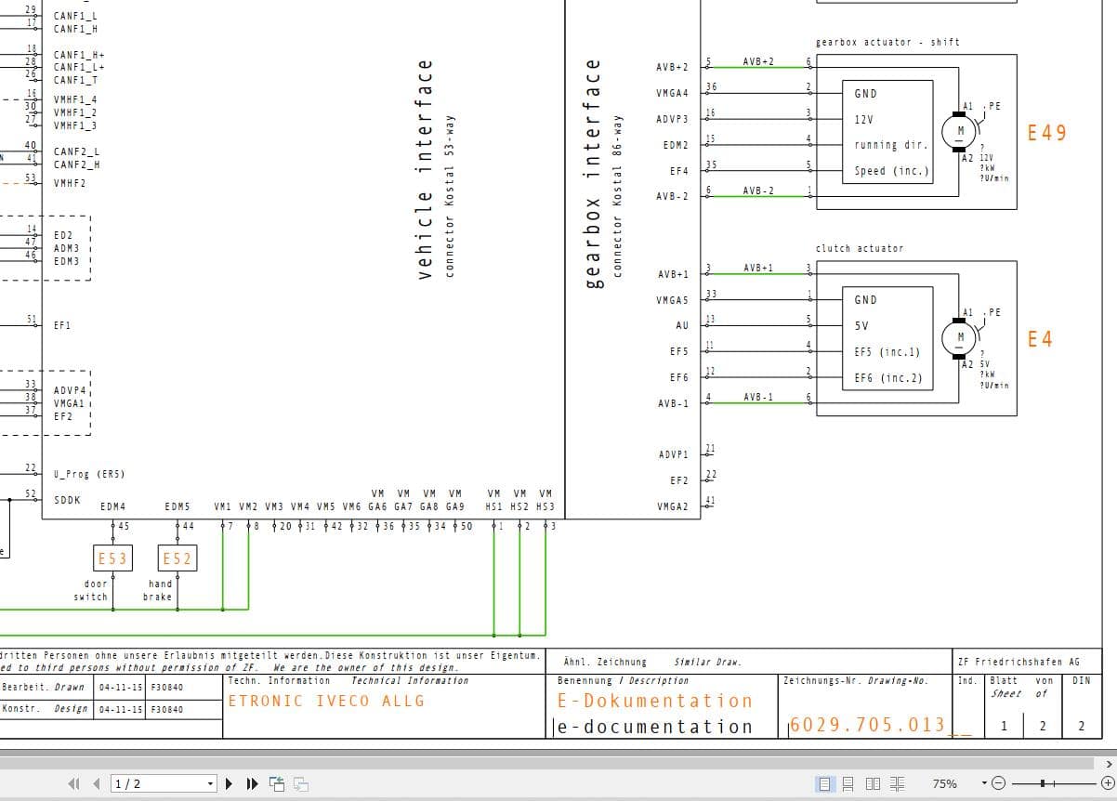Click the E52 hand brake box

[177, 558]
